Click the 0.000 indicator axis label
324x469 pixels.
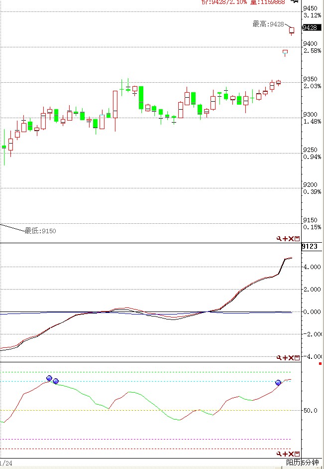click(312, 312)
